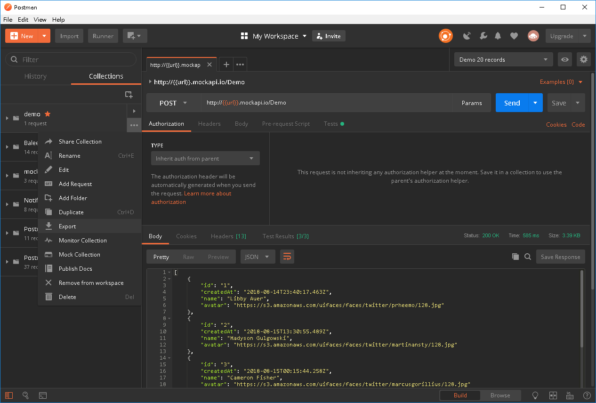Viewport: 596px width, 403px height.
Task: Open the bootcamp lightbulb icon
Action: pyautogui.click(x=535, y=395)
